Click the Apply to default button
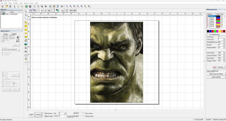The height and width of the screenshot is (121, 226). point(216,77)
